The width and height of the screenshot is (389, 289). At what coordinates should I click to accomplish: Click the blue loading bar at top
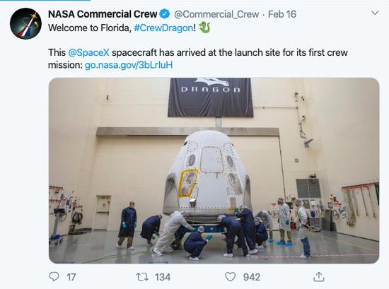coord(45,0)
